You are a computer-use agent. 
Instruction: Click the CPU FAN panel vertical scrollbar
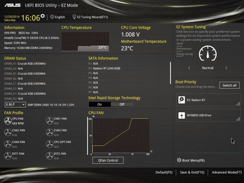(x=88, y=136)
